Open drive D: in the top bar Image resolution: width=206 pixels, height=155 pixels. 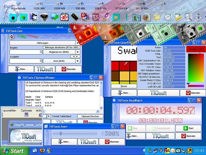pos(59,6)
